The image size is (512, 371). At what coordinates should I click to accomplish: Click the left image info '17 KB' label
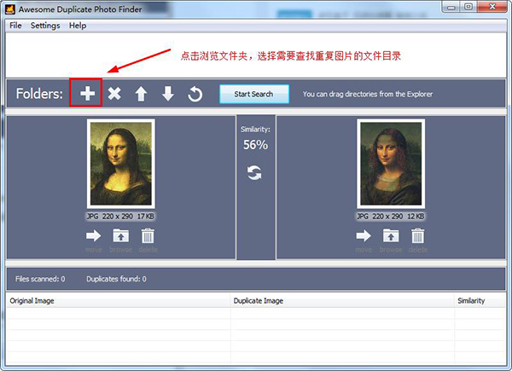tap(145, 217)
